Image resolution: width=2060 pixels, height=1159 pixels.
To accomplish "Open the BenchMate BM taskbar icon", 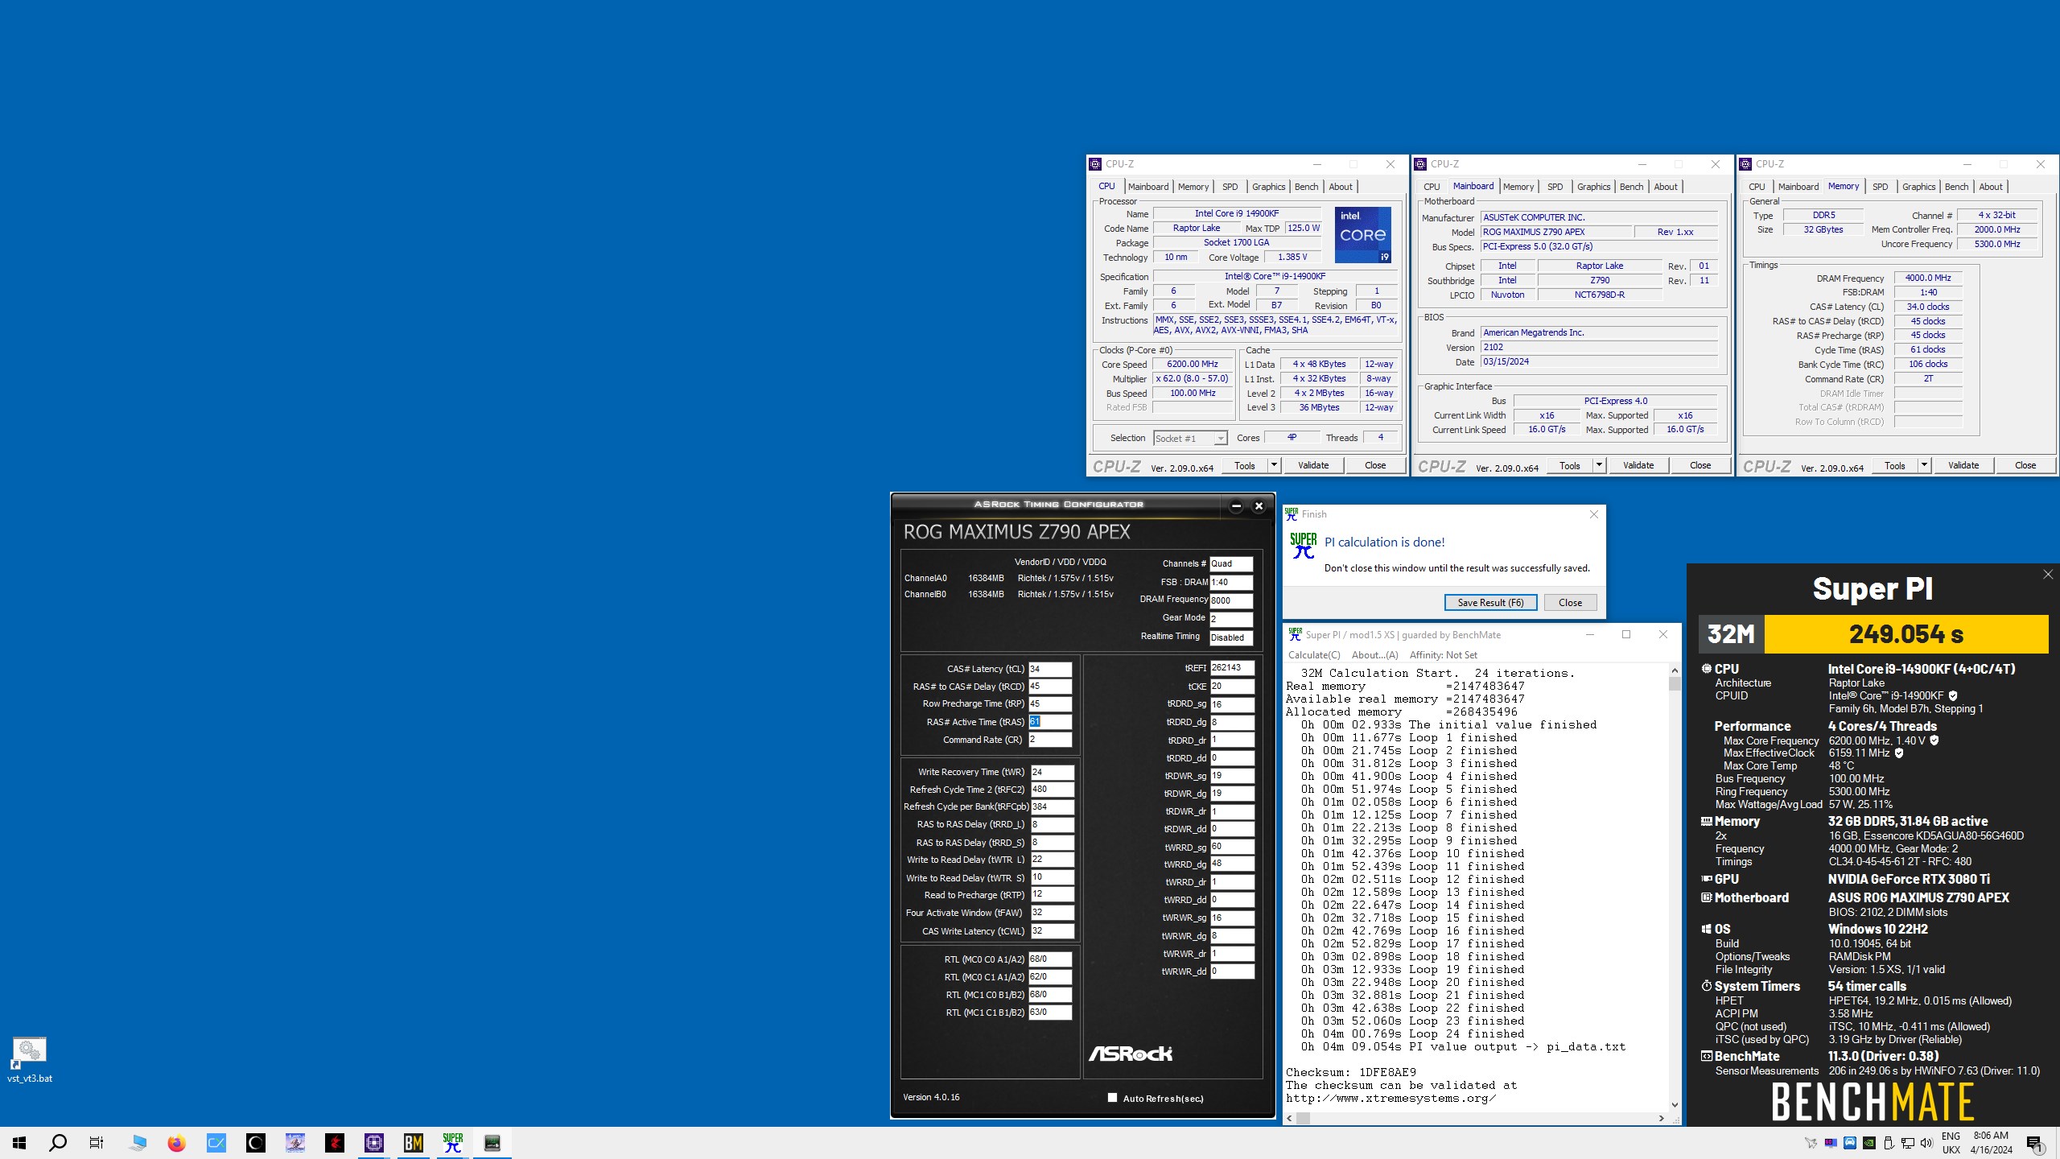I will 414,1143.
